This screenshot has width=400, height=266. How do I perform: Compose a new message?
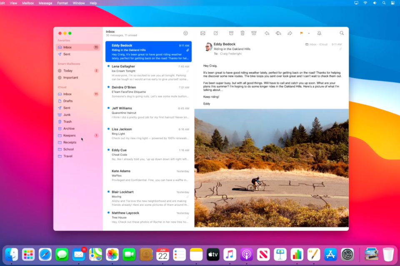[x=216, y=33]
